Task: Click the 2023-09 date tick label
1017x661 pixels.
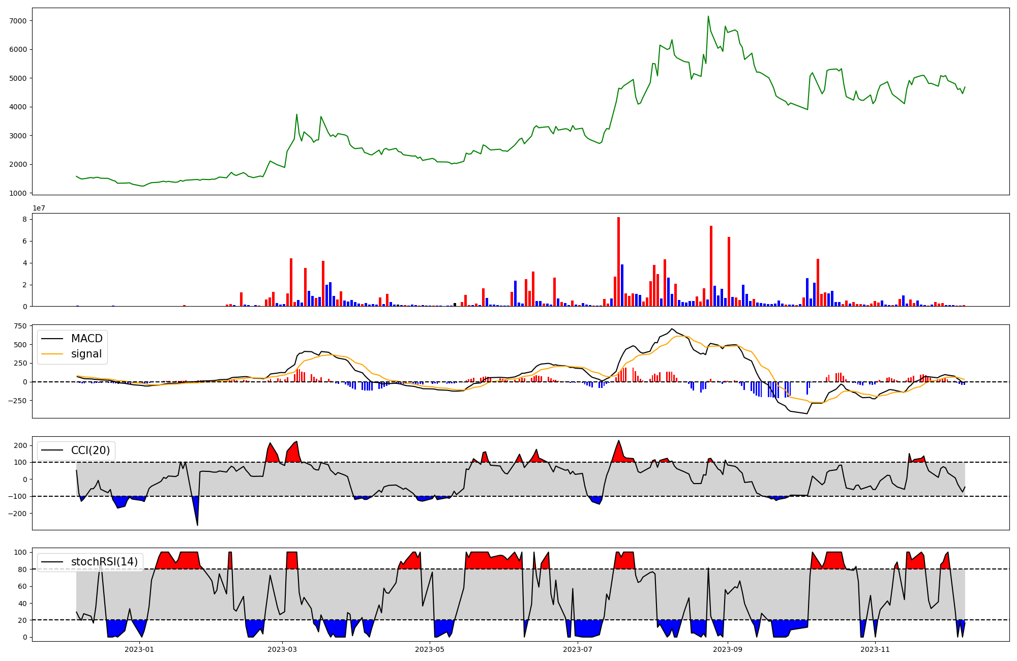Action: point(727,649)
